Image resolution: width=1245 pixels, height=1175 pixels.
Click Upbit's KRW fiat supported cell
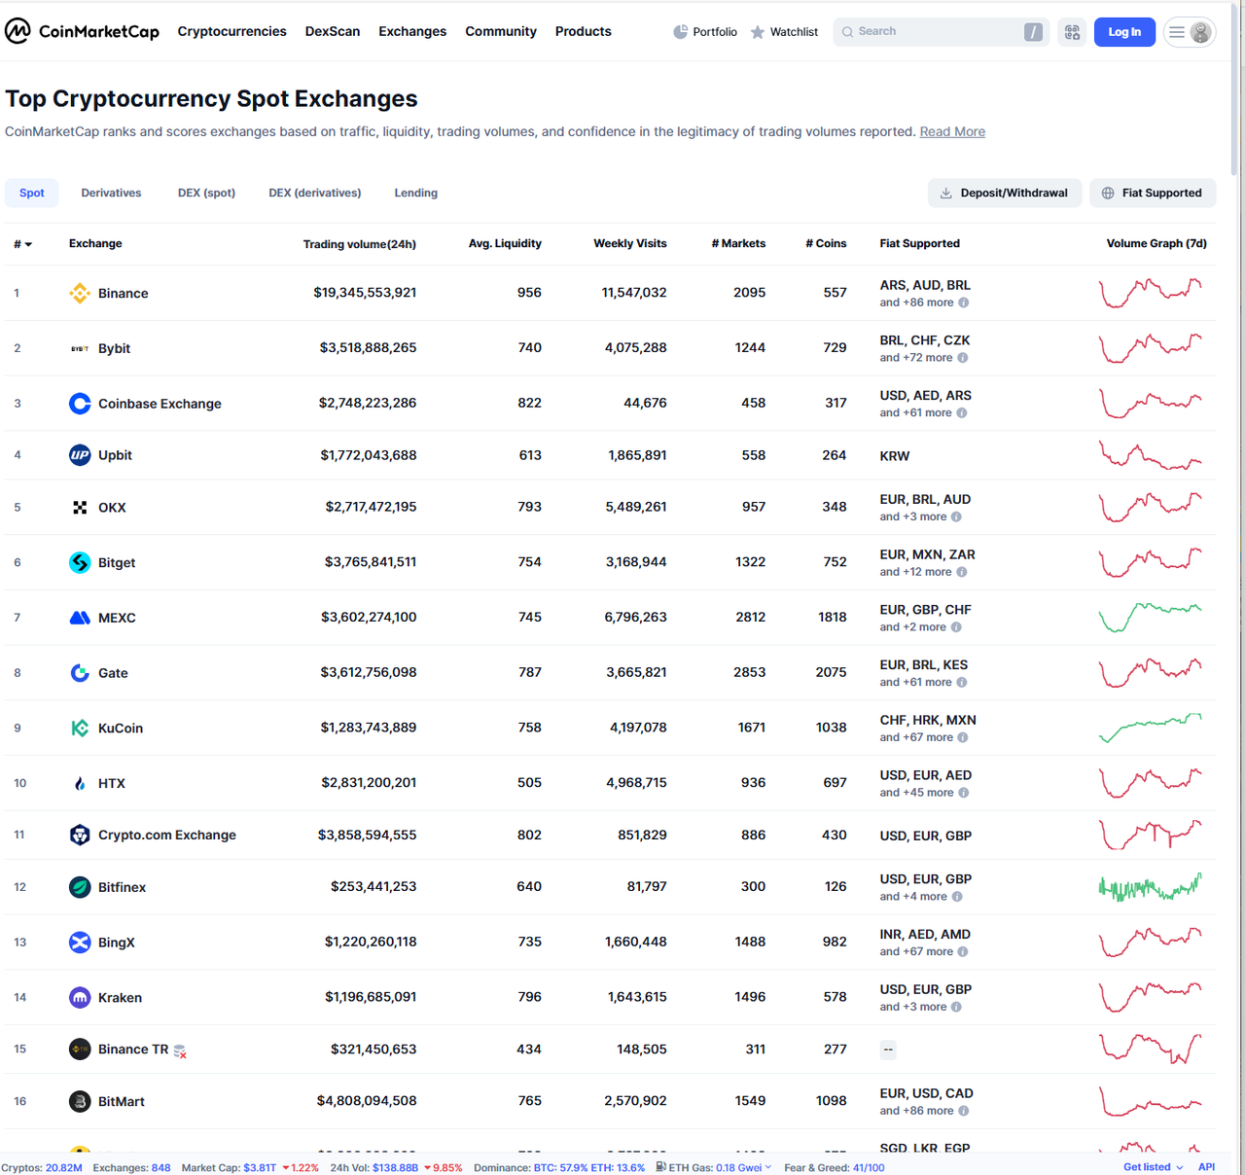895,455
